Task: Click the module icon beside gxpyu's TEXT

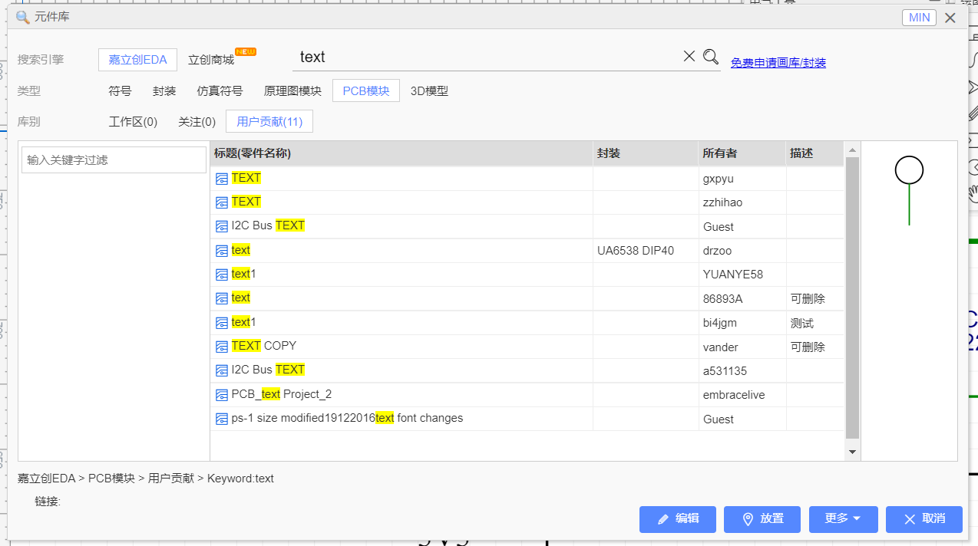Action: click(222, 179)
